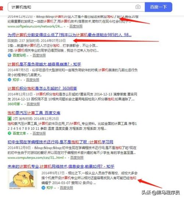Expand the dropdown arrow beside 360问答
Image resolution: width=184 pixels, height=199 pixels.
tap(22, 104)
